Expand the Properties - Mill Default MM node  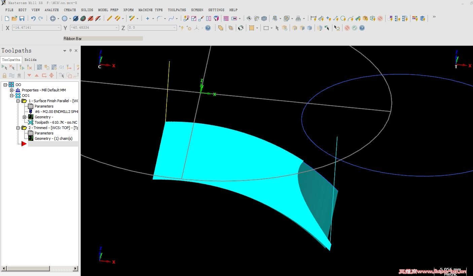point(11,90)
